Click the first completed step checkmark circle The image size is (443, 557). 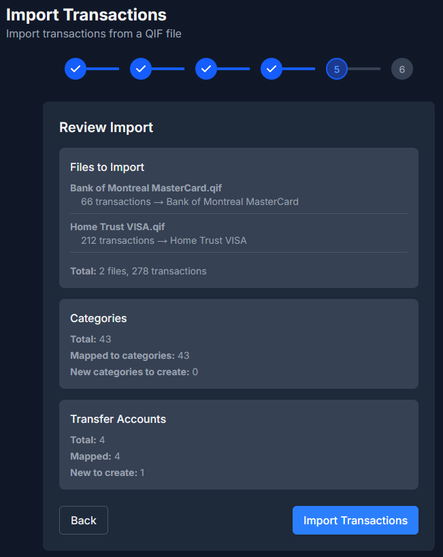click(76, 69)
